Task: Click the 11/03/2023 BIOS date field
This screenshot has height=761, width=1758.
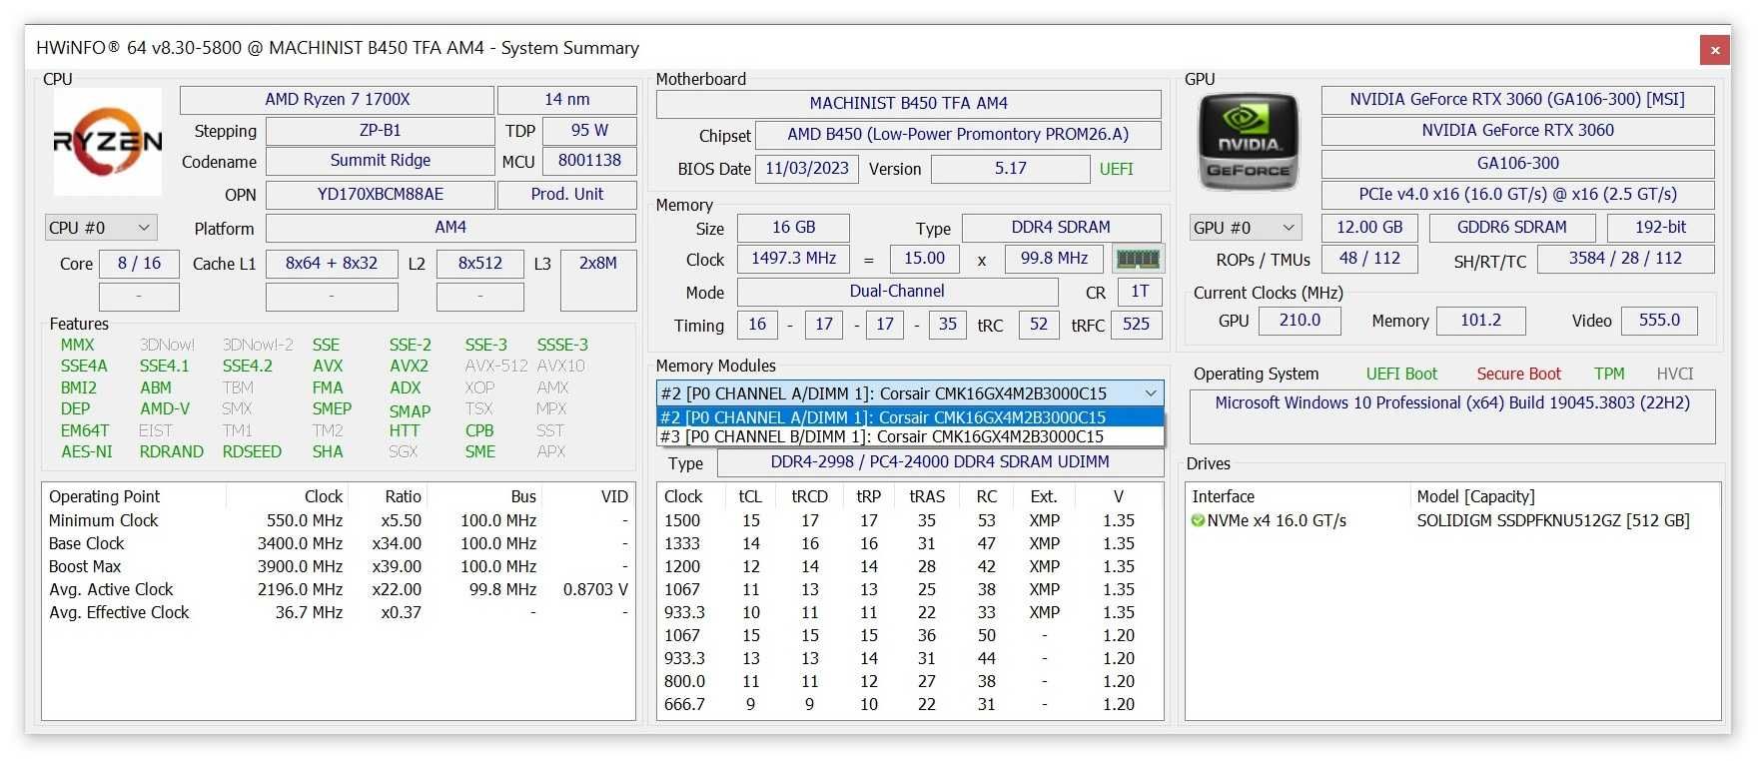Action: pyautogui.click(x=806, y=169)
